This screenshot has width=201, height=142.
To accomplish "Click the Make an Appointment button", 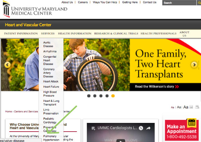I will pyautogui.click(x=182, y=130).
